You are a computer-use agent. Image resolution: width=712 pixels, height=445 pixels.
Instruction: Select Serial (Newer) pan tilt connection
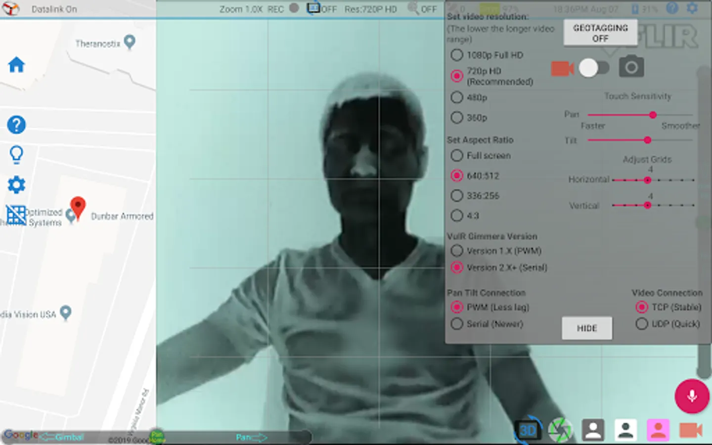[x=487, y=324]
